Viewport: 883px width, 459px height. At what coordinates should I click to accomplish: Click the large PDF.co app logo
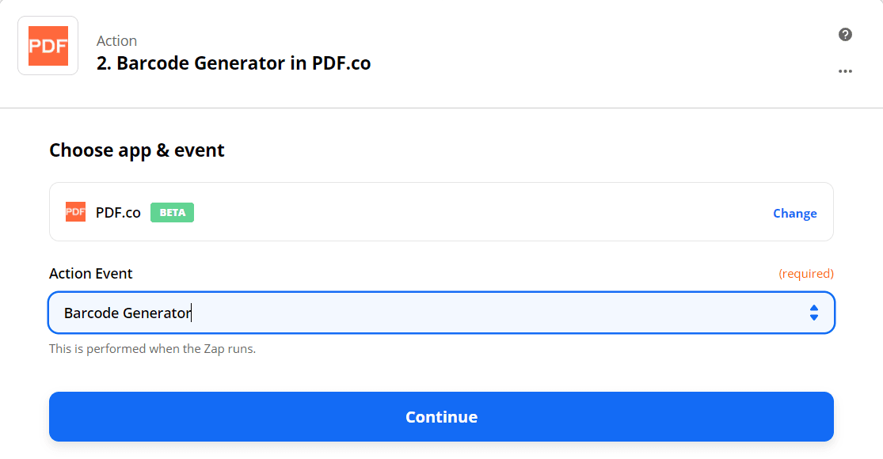click(x=48, y=46)
